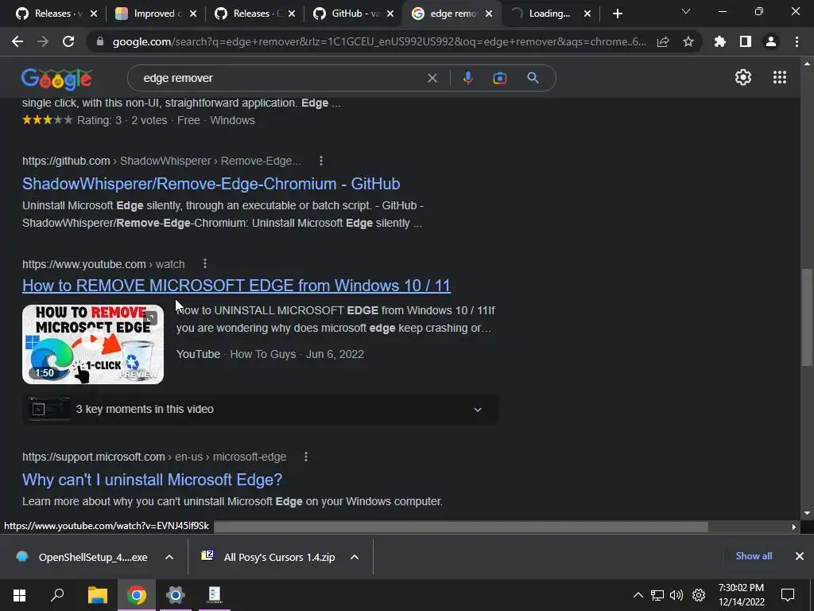Open the tab search chevron

[x=686, y=11]
